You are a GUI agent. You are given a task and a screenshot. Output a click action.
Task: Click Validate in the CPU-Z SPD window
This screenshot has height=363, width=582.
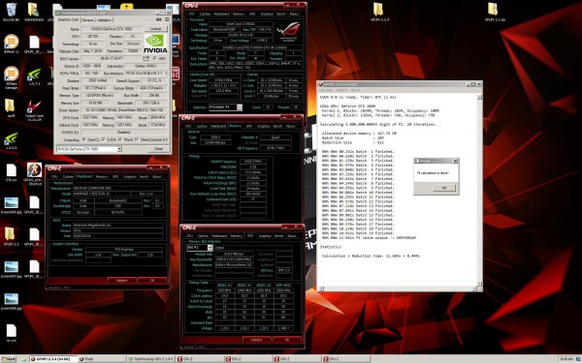(x=256, y=340)
